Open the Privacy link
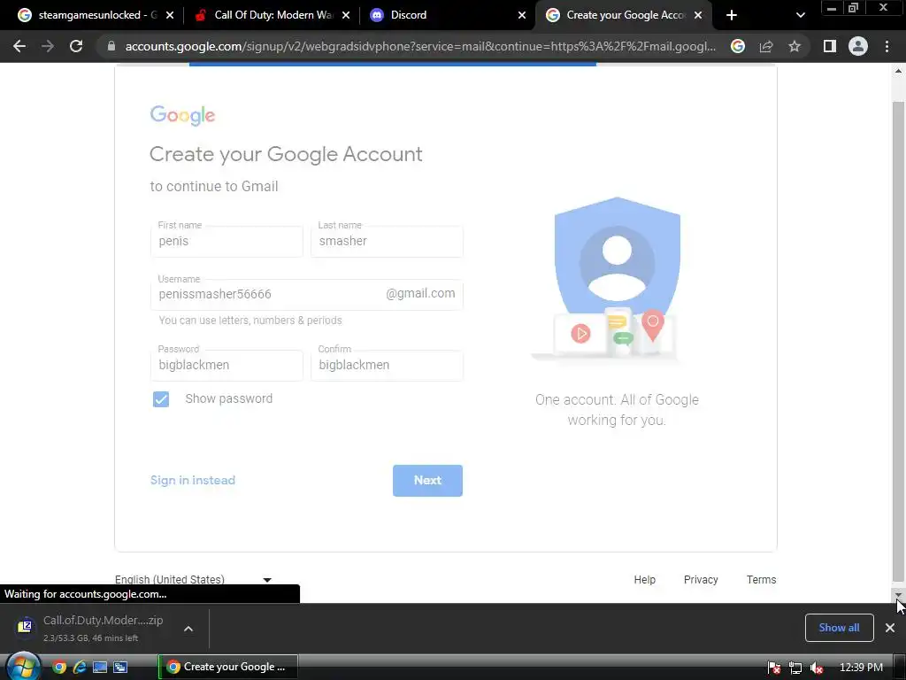 [x=701, y=579]
